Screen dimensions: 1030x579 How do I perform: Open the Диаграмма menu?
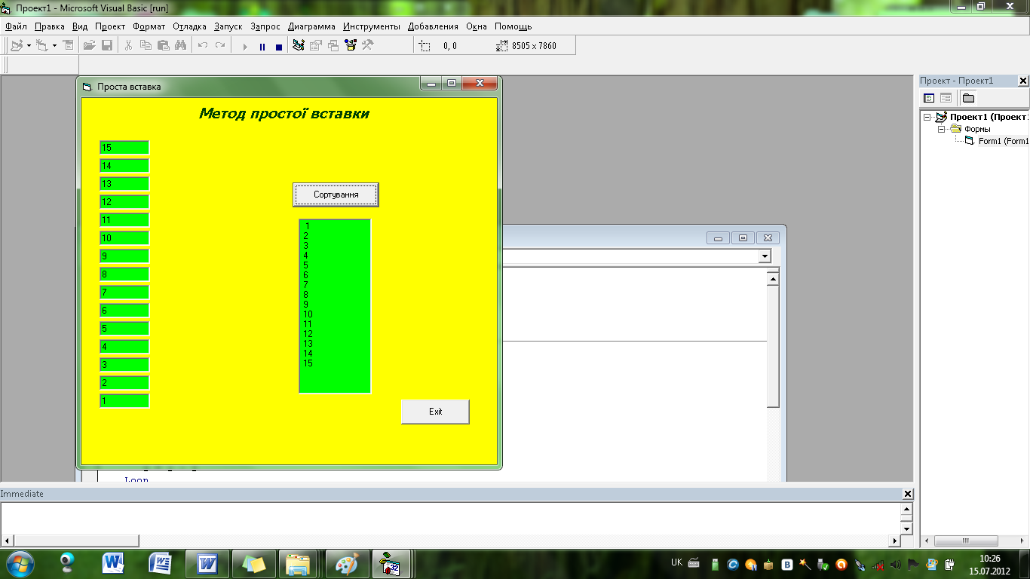point(311,26)
